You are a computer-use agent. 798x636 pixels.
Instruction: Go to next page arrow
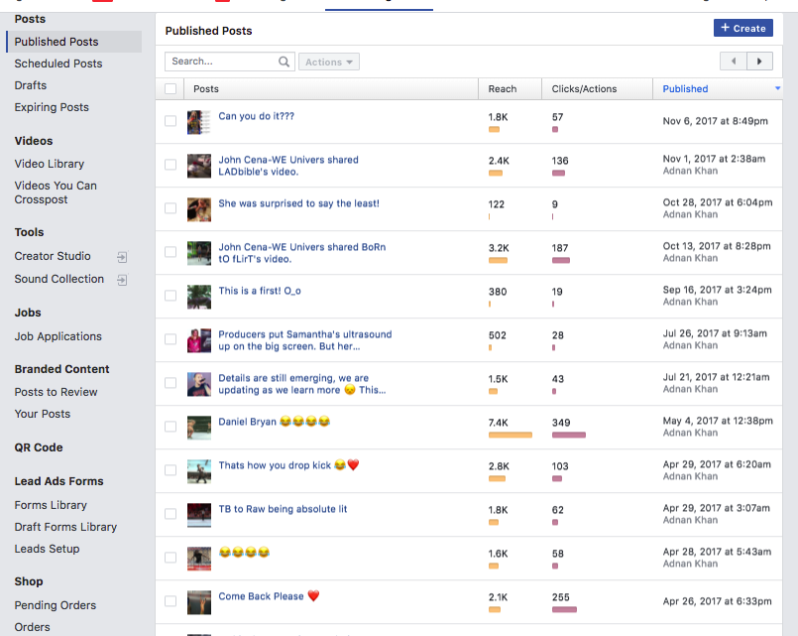759,62
